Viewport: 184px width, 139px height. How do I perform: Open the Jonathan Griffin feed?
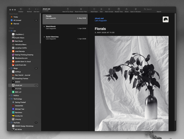[23, 48]
